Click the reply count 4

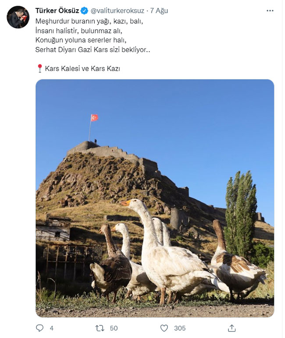click(52, 328)
